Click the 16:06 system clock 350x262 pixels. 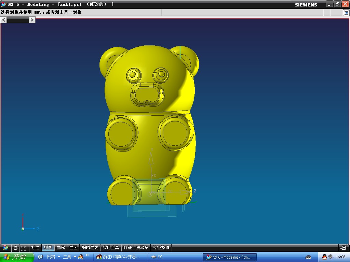[341, 257]
